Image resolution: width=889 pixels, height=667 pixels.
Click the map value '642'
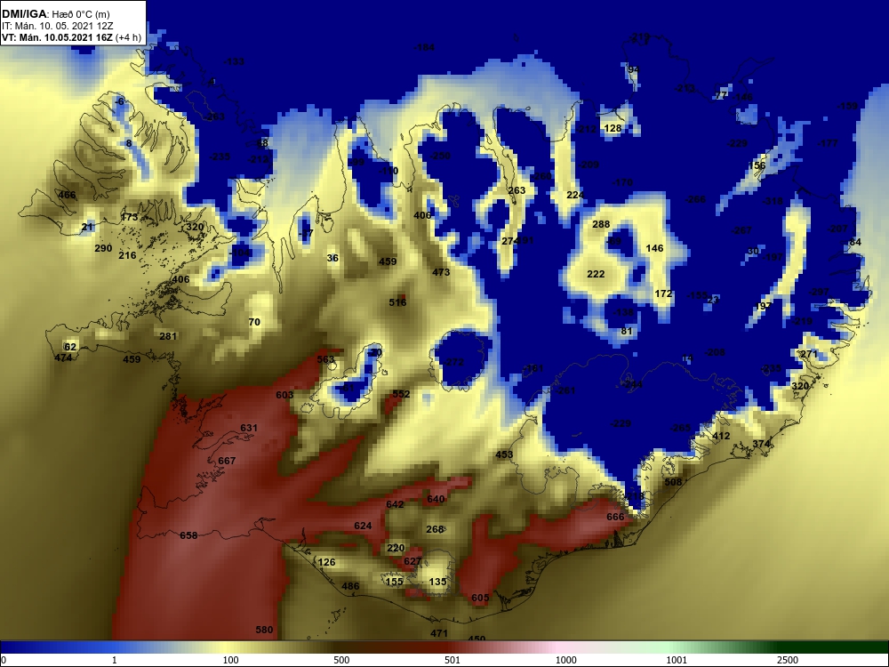[x=396, y=504]
